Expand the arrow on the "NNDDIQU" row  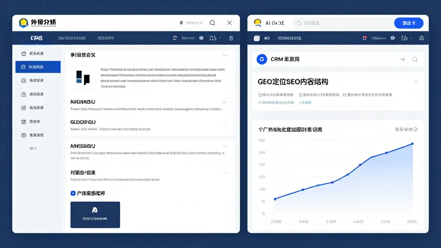(225, 146)
